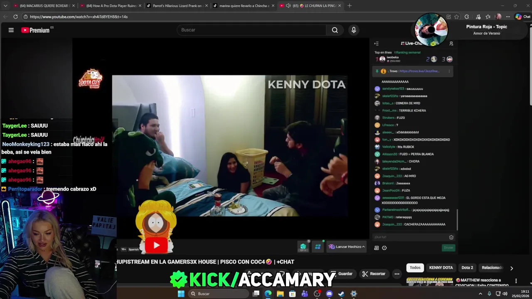Viewport: 532px width, 299px height.
Task: Open the Copilot Chat button in browser
Action: [523, 17]
